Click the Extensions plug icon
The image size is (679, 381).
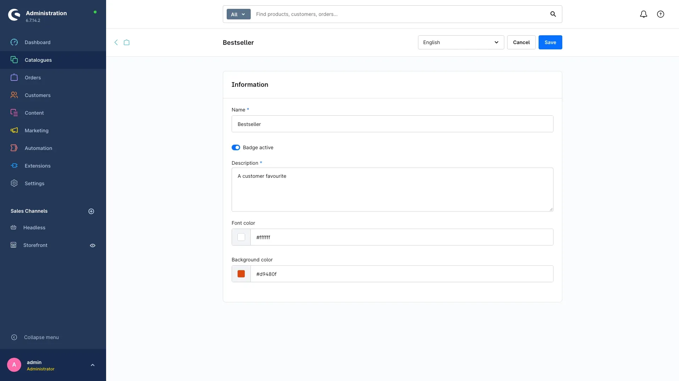point(14,166)
